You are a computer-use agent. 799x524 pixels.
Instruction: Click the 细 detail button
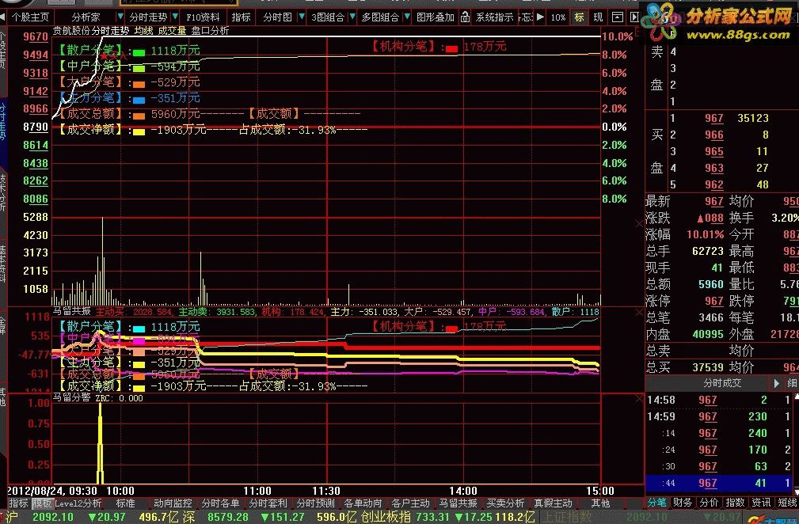793,383
